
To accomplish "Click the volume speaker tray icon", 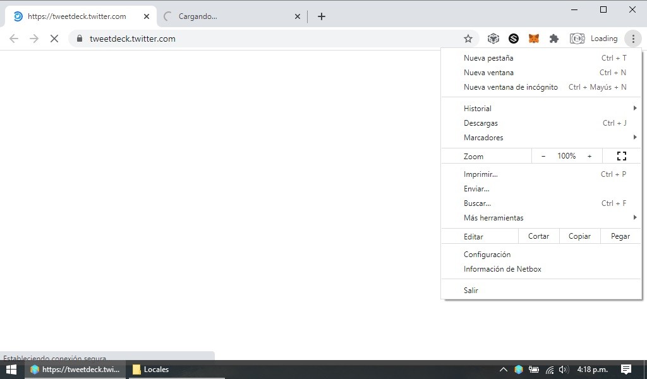I will click(564, 370).
